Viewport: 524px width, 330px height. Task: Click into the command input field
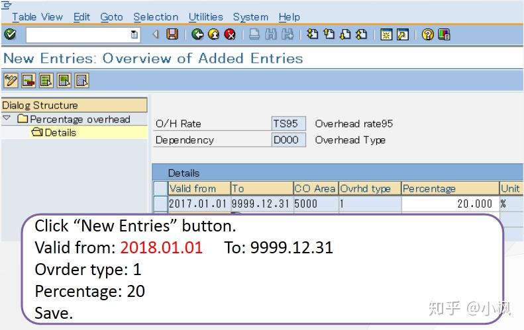(78, 34)
